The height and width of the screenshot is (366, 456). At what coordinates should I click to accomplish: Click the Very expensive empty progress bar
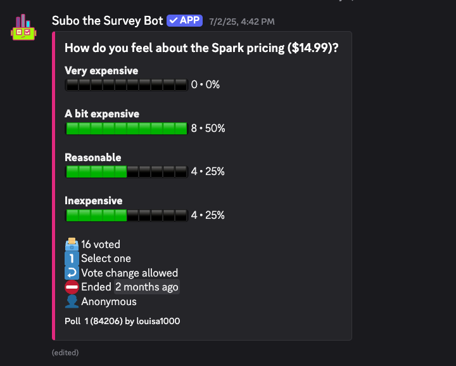click(x=127, y=85)
